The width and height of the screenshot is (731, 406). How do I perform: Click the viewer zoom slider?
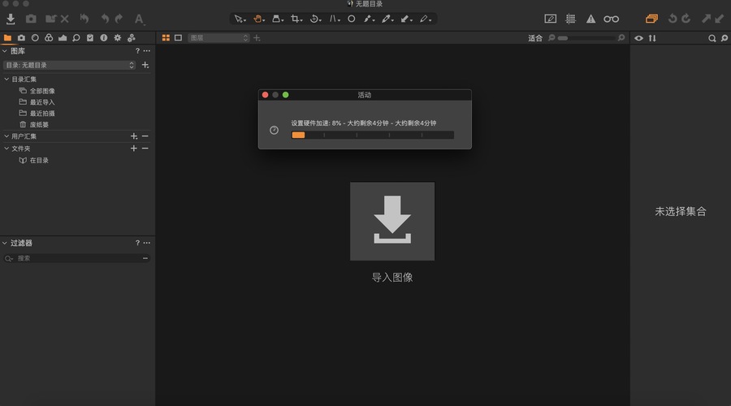(x=586, y=37)
